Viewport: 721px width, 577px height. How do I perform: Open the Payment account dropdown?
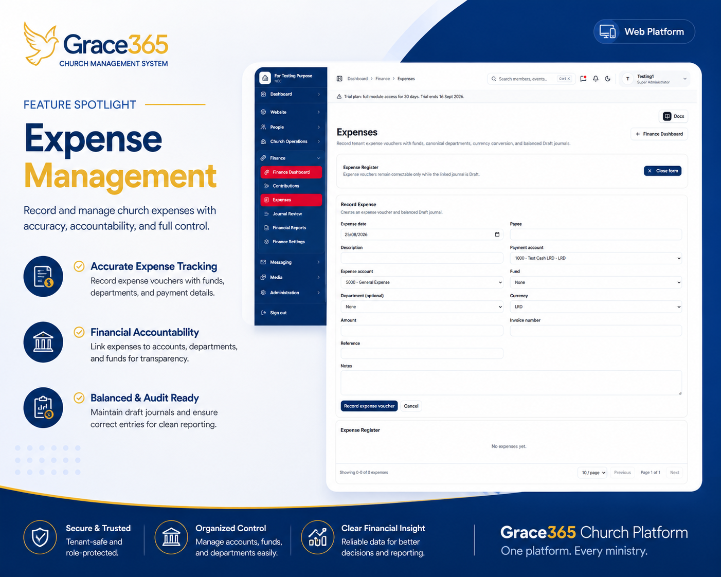[596, 258]
